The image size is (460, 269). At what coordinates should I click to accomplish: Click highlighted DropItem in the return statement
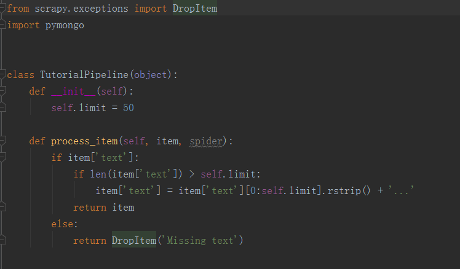coord(134,241)
